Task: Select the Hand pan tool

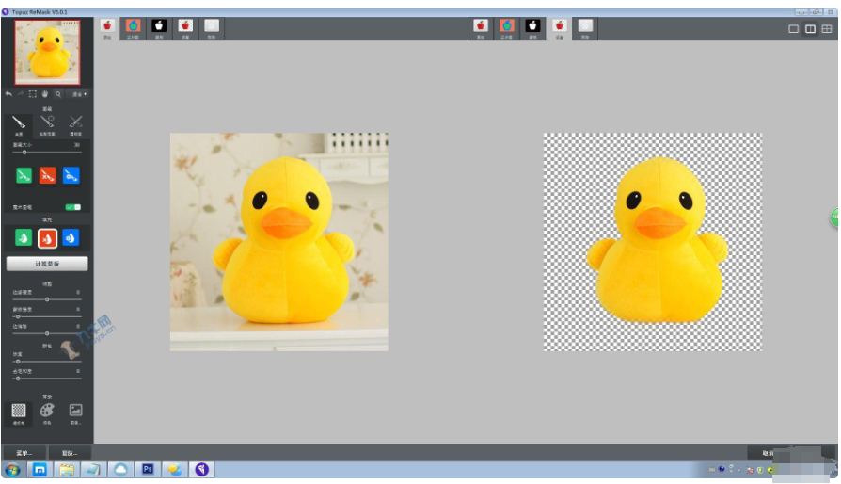Action: [x=45, y=94]
